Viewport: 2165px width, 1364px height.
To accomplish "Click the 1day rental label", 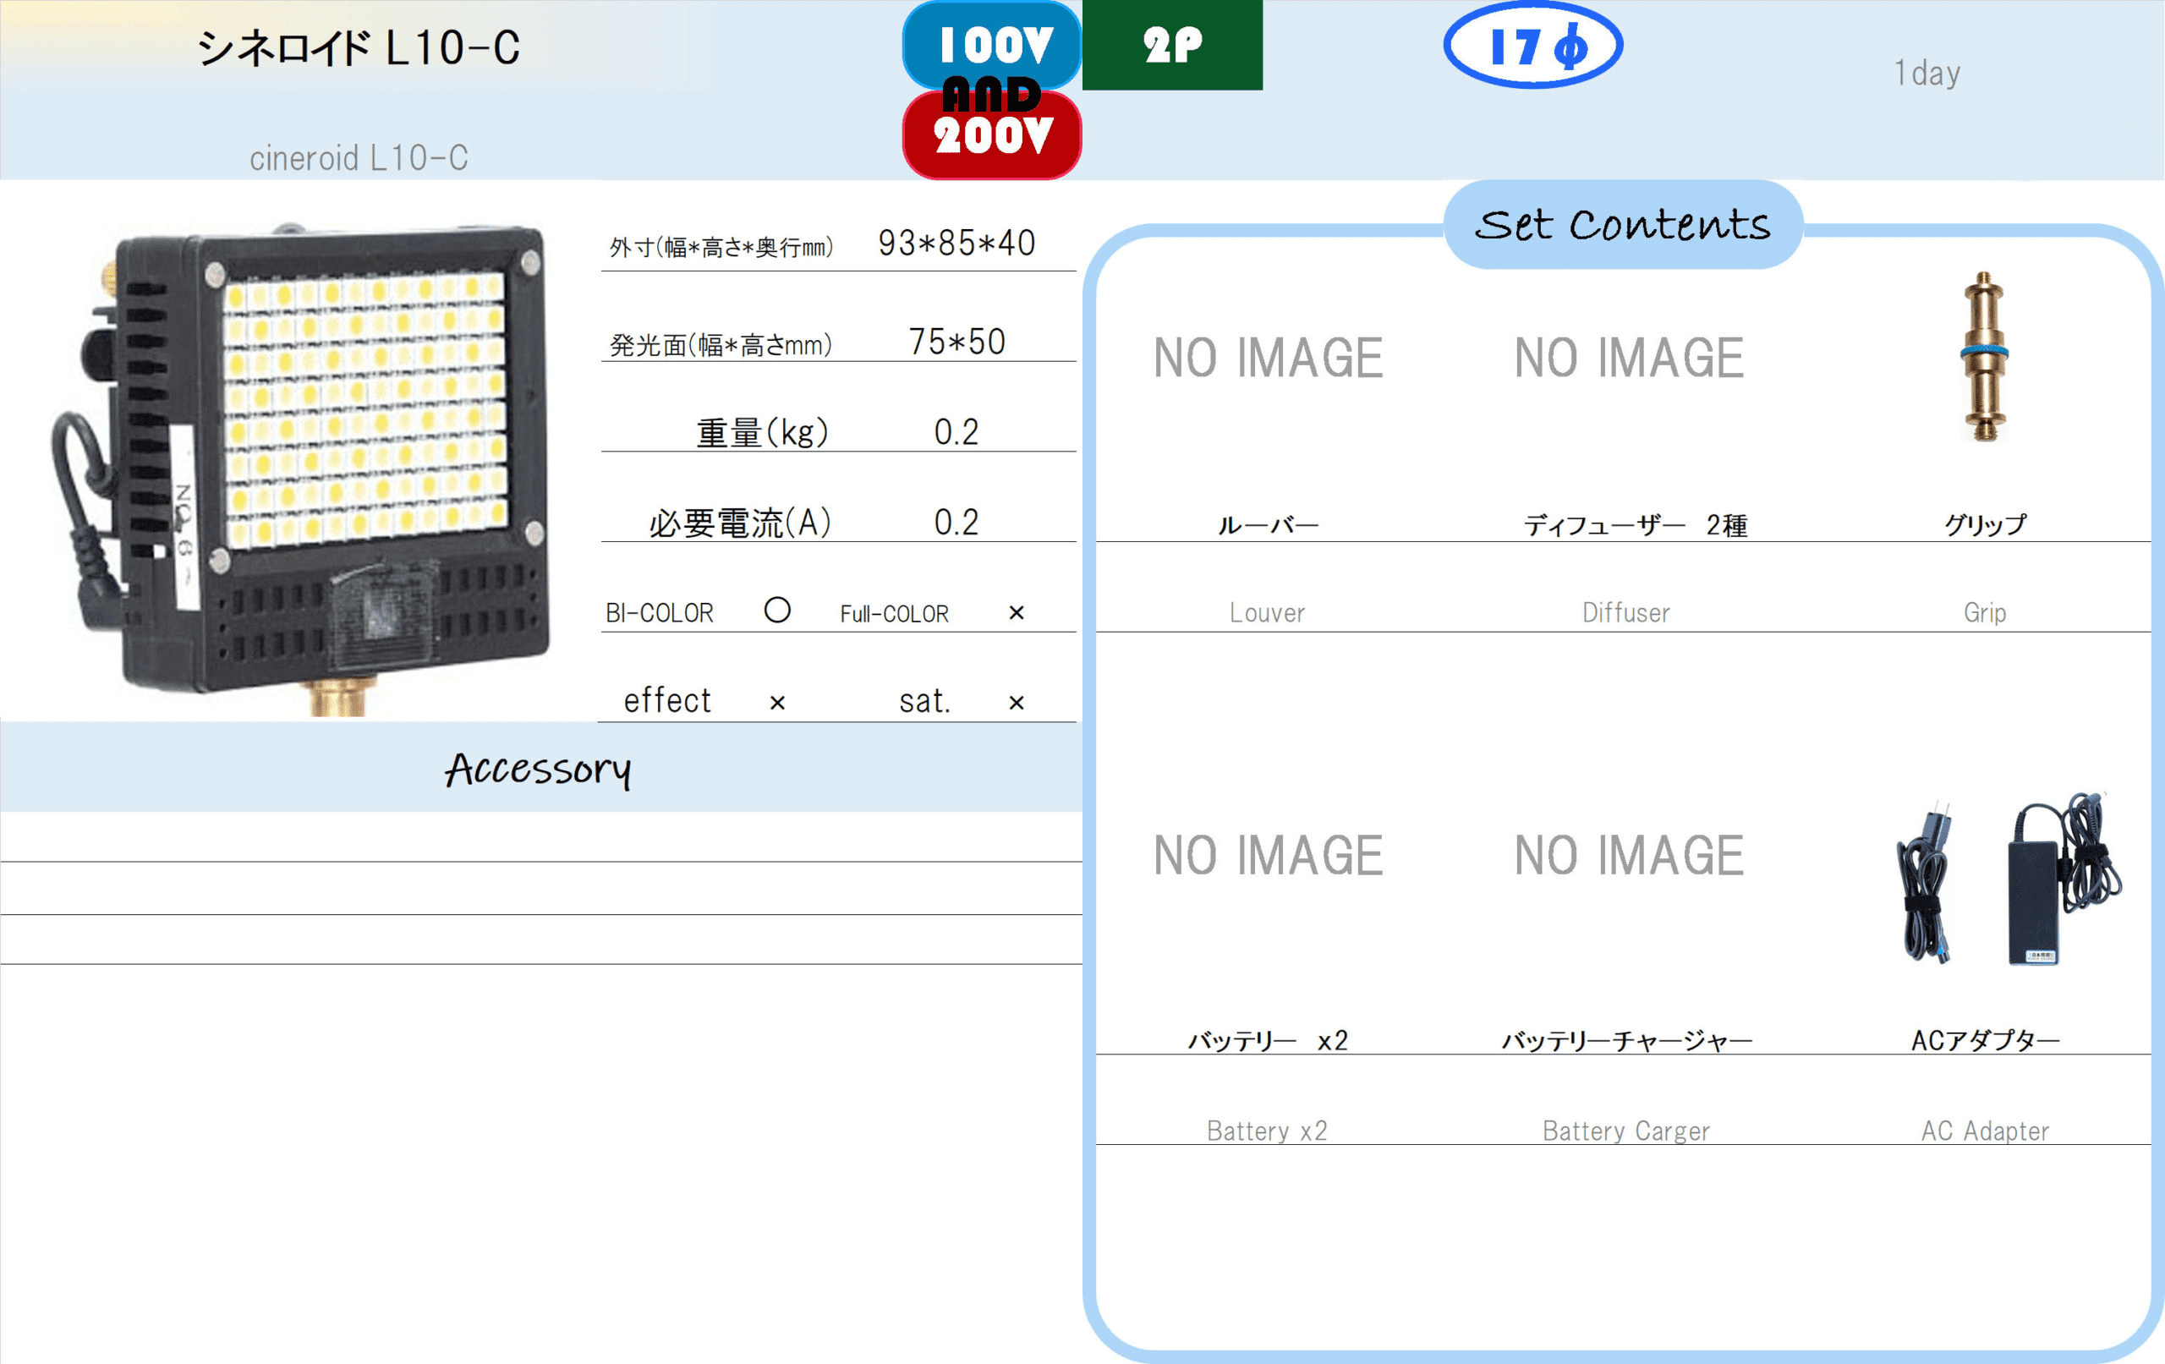I will tap(1927, 73).
